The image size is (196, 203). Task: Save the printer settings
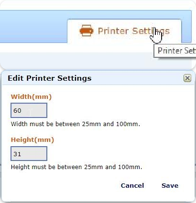(170, 185)
